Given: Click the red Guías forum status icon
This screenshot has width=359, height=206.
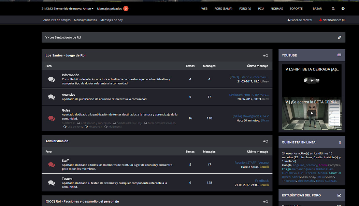Looking at the screenshot, I should [52, 118].
